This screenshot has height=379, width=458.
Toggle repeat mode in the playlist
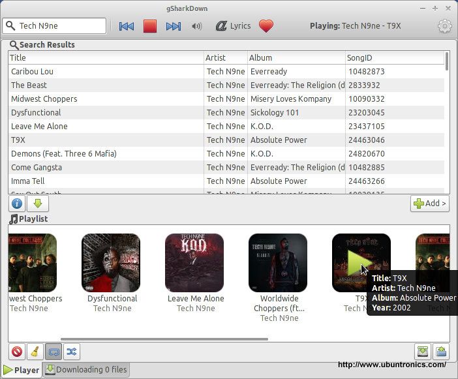[53, 352]
